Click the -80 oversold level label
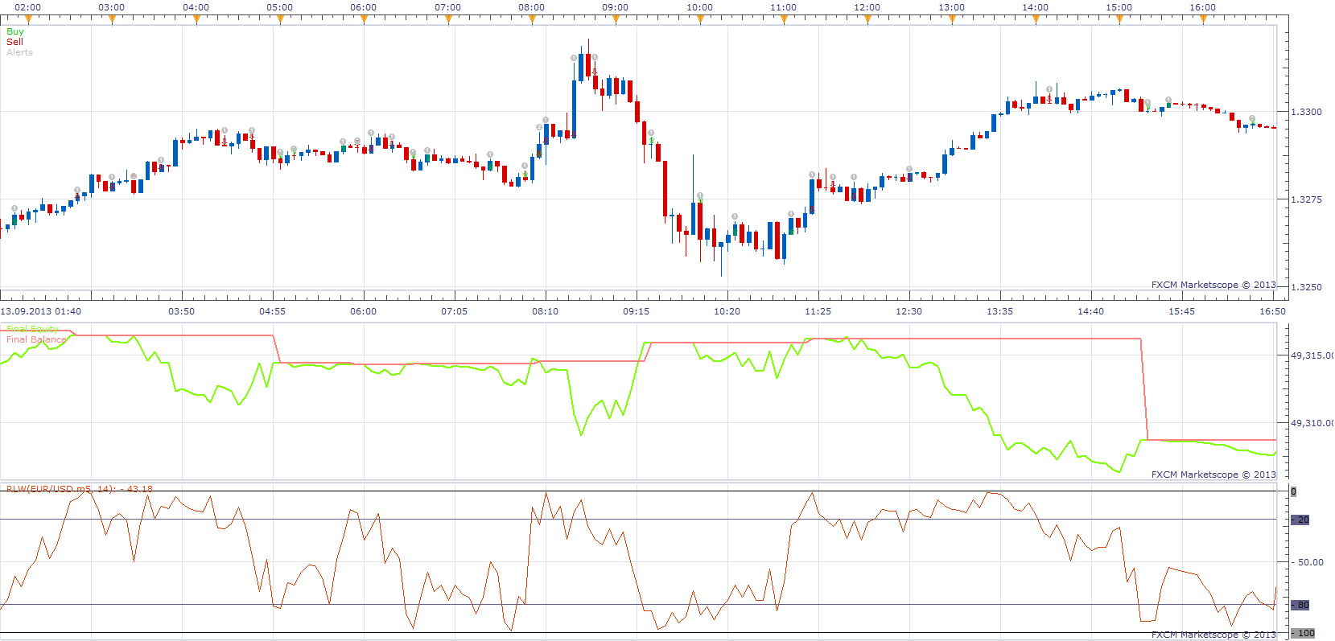The image size is (1335, 641). point(1300,605)
